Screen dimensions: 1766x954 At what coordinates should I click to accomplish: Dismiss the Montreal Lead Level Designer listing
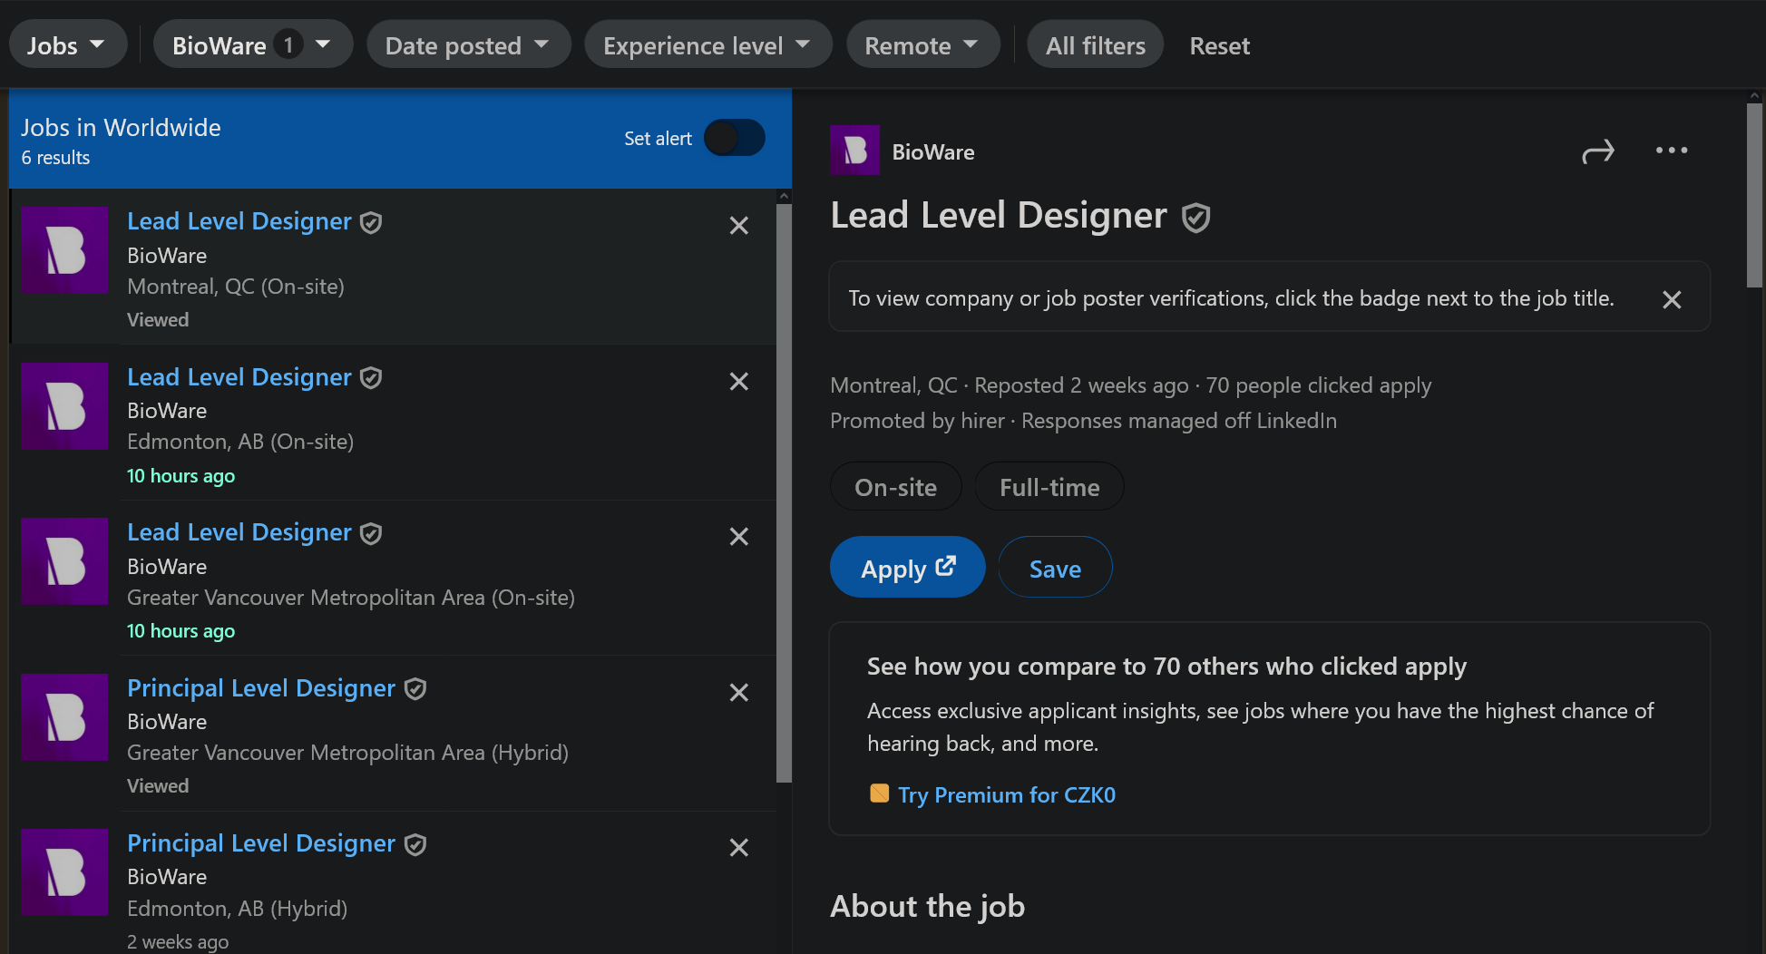(x=739, y=226)
